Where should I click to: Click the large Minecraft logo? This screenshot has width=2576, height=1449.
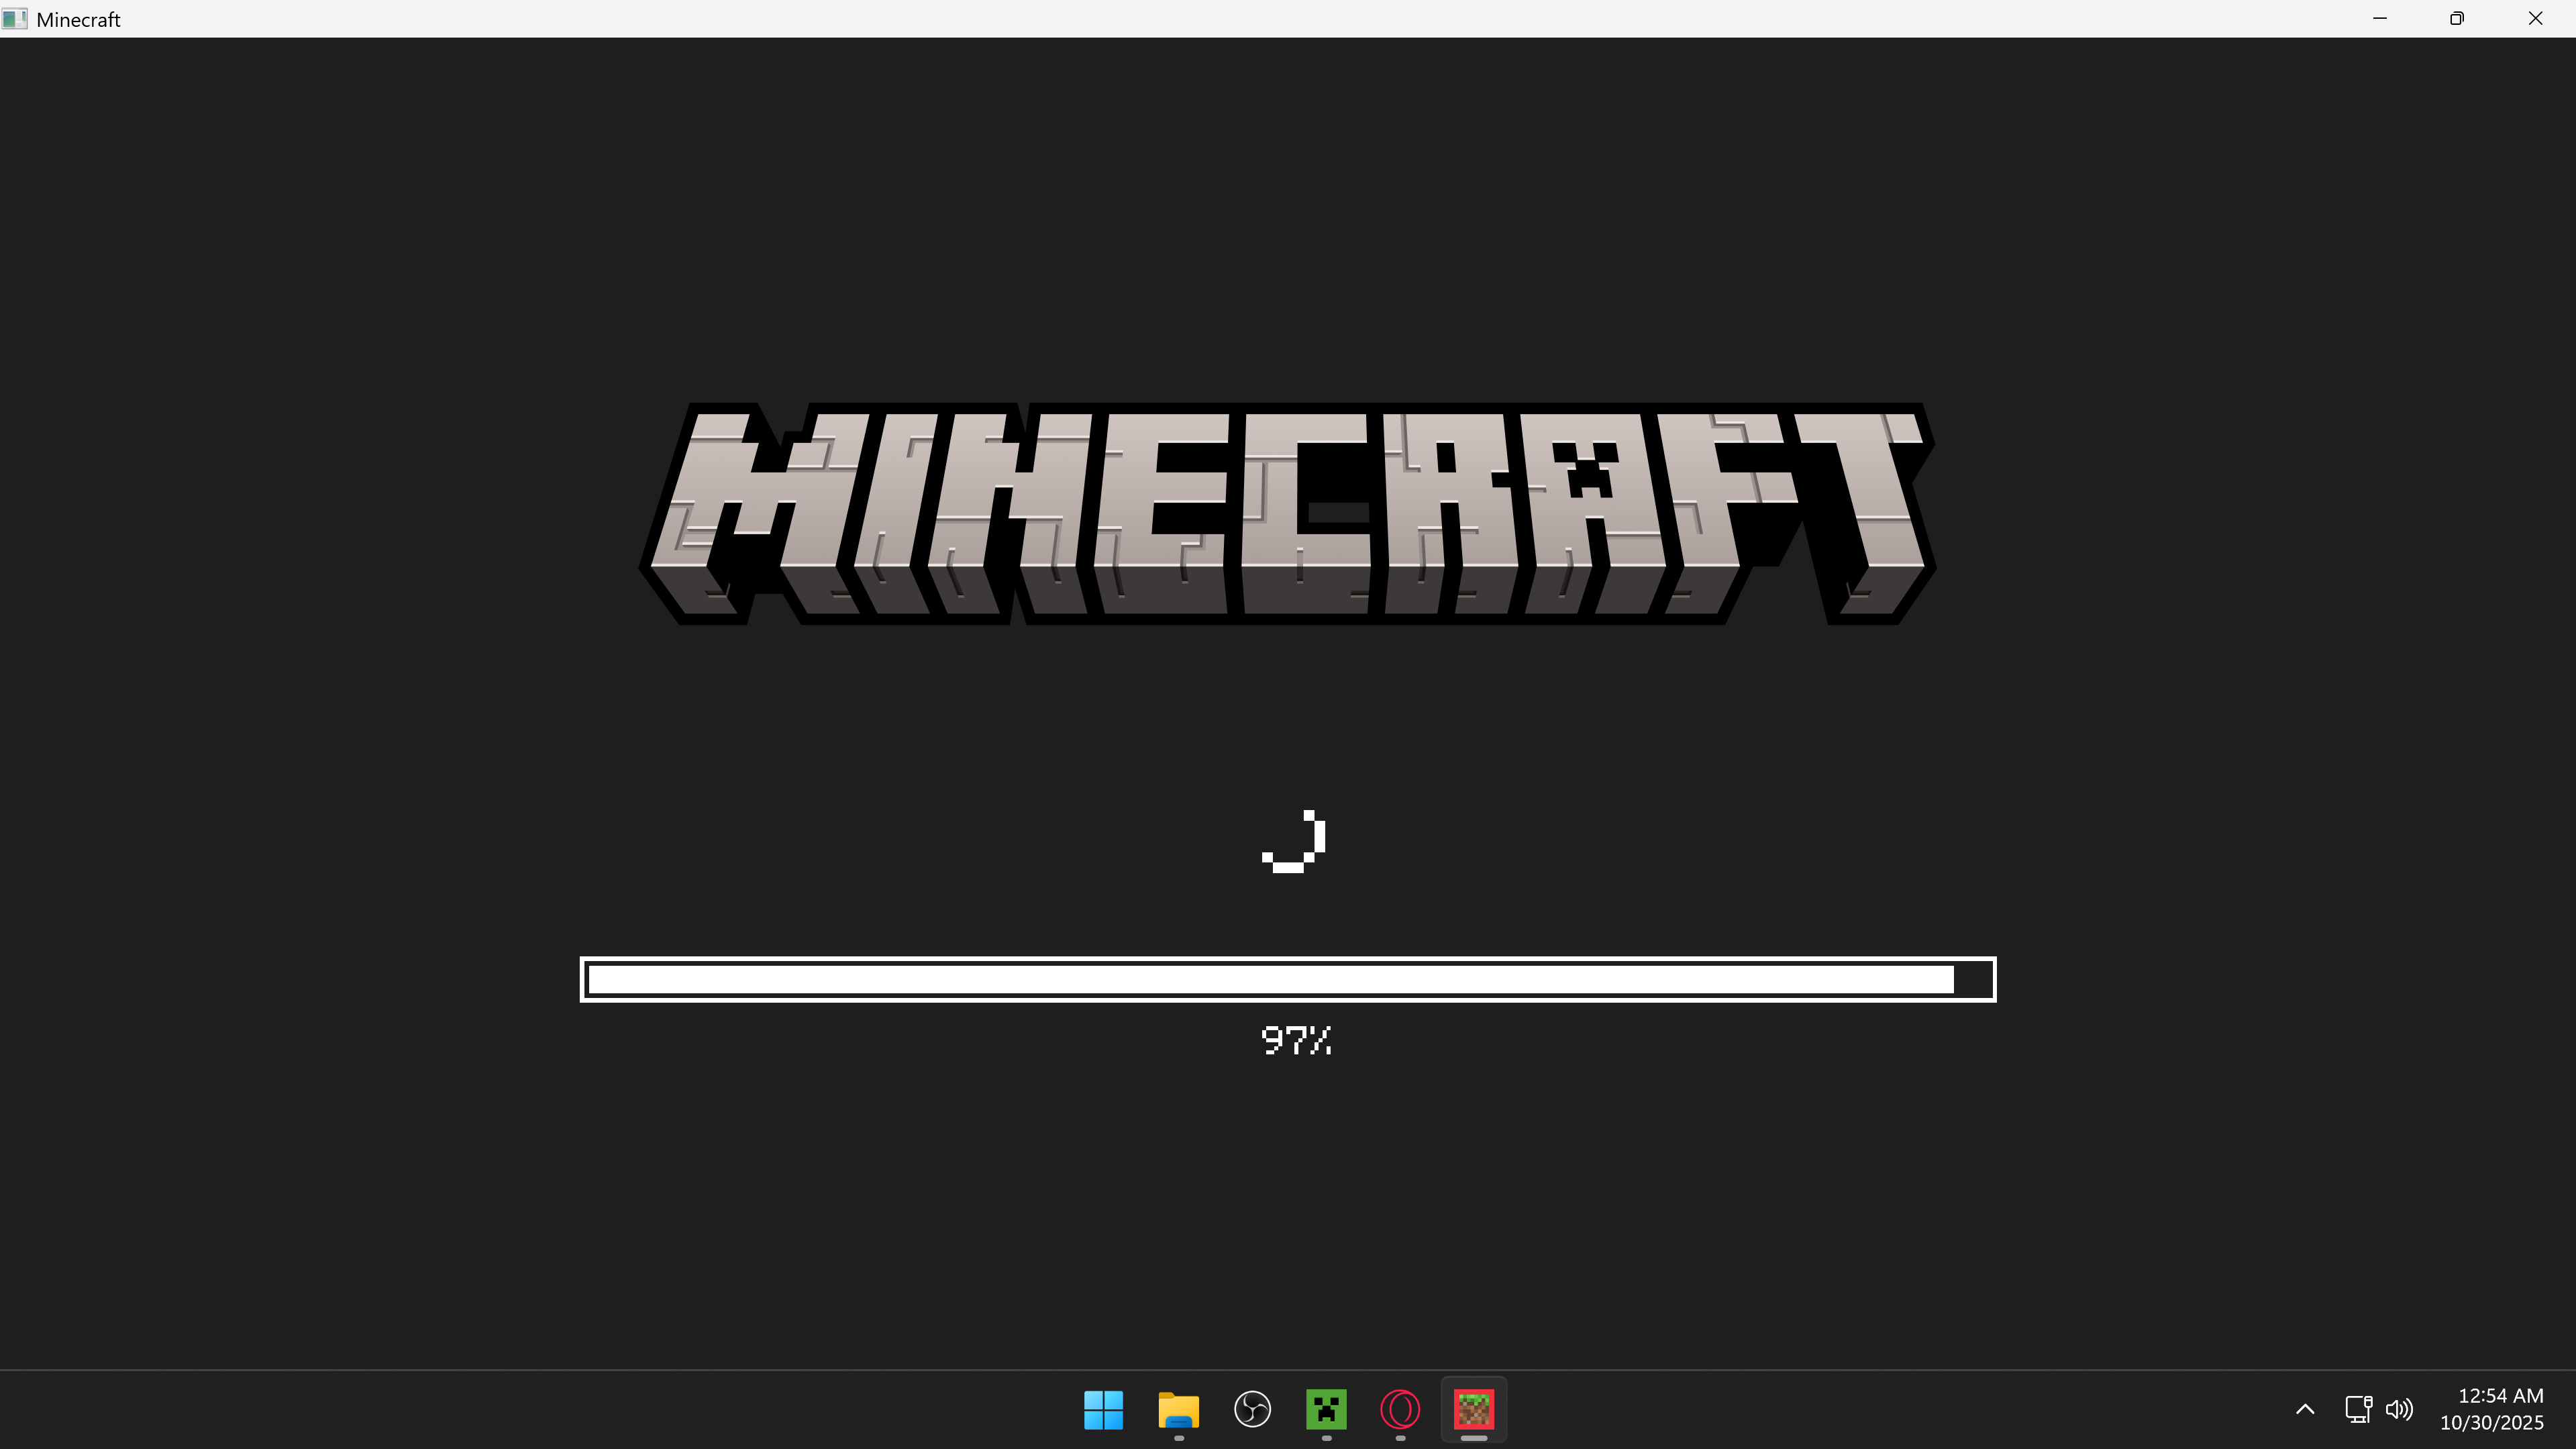(1287, 514)
